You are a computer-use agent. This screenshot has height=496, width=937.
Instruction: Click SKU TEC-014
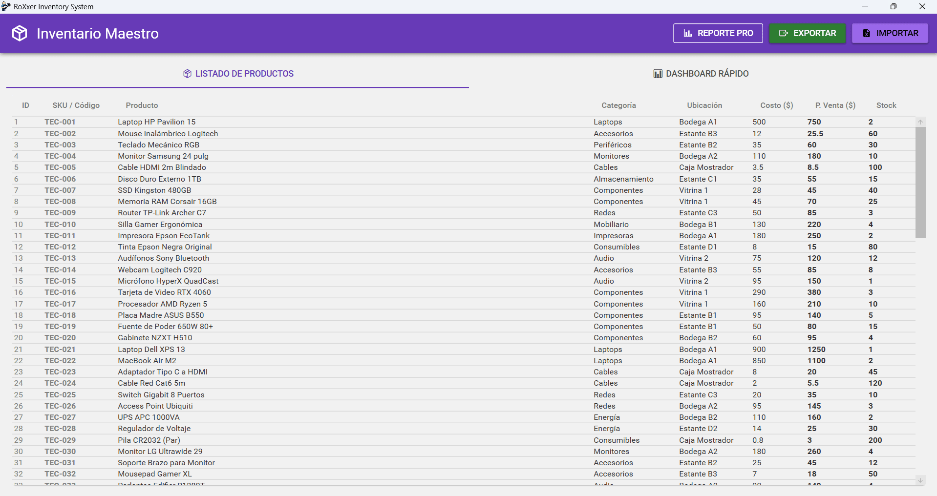point(60,270)
